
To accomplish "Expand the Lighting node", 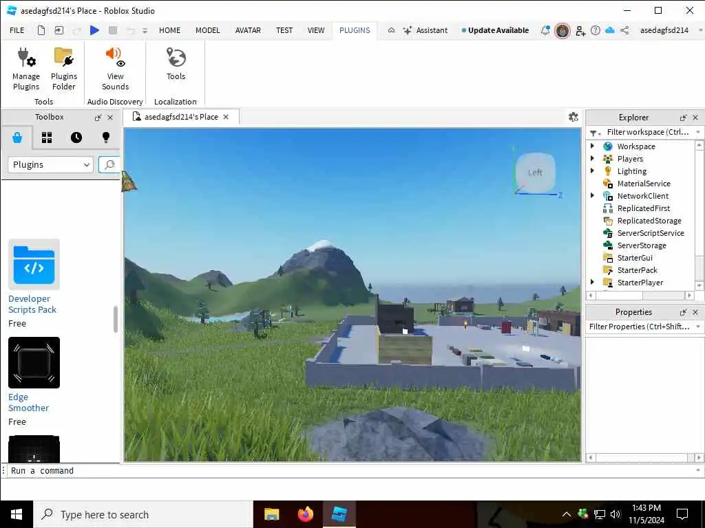I will click(592, 170).
